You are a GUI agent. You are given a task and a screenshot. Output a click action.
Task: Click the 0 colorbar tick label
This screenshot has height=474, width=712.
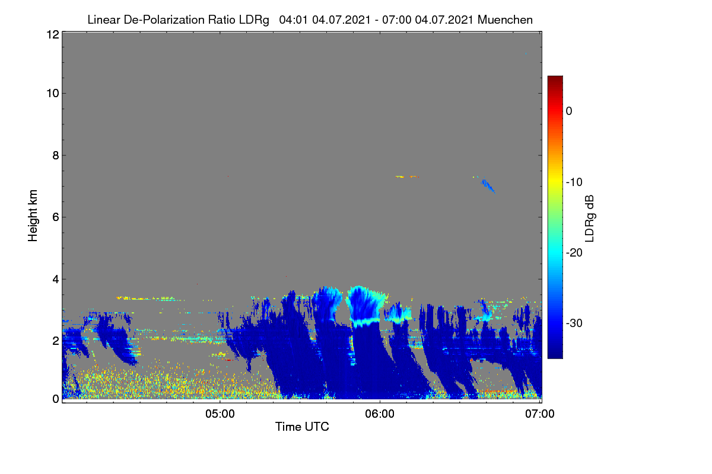569,111
